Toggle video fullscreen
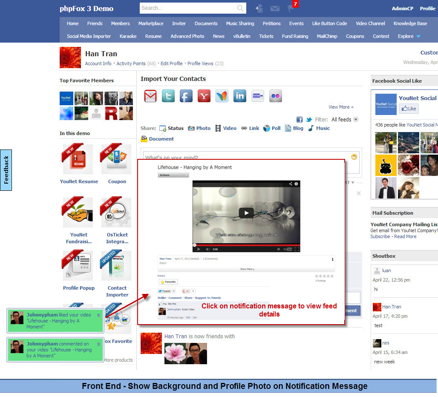 (x=297, y=249)
